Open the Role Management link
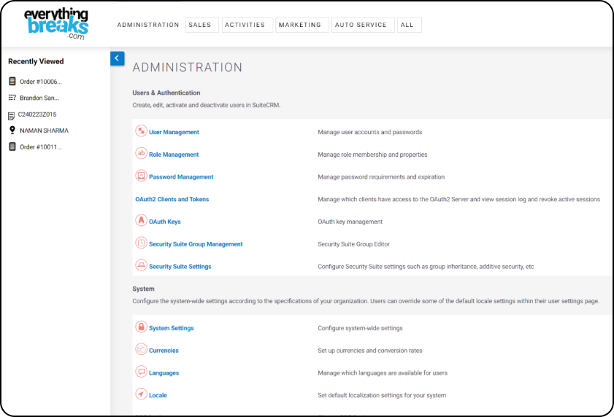614x417 pixels. tap(174, 155)
